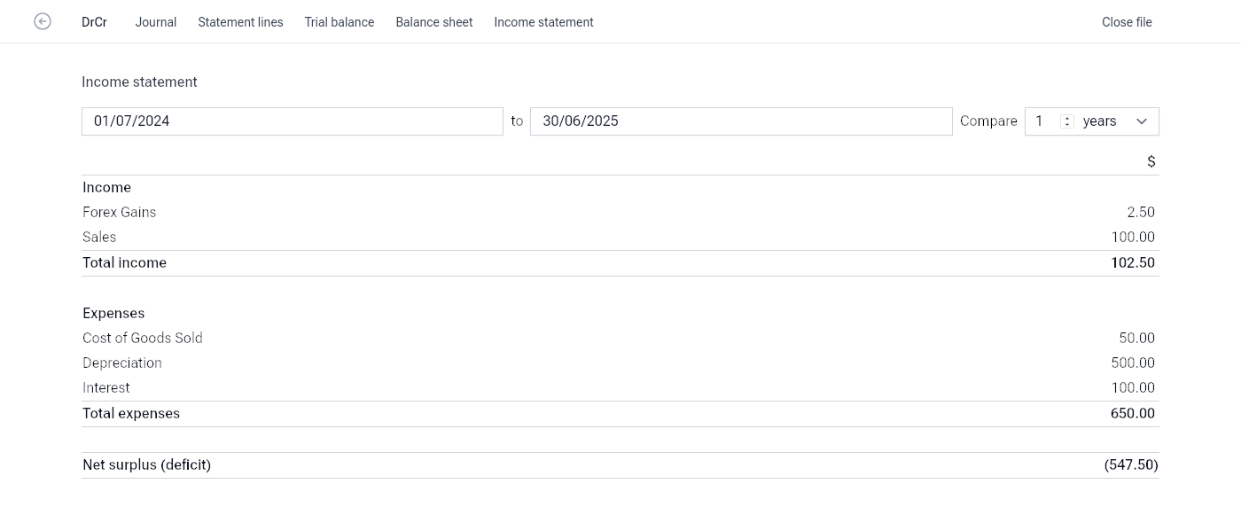Click the net deficit amount (547.50)
1241x507 pixels.
pos(1131,464)
